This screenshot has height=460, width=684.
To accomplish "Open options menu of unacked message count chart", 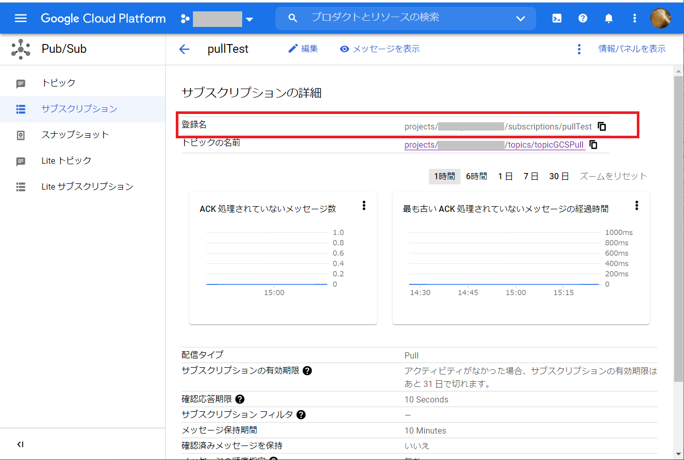I will (364, 206).
